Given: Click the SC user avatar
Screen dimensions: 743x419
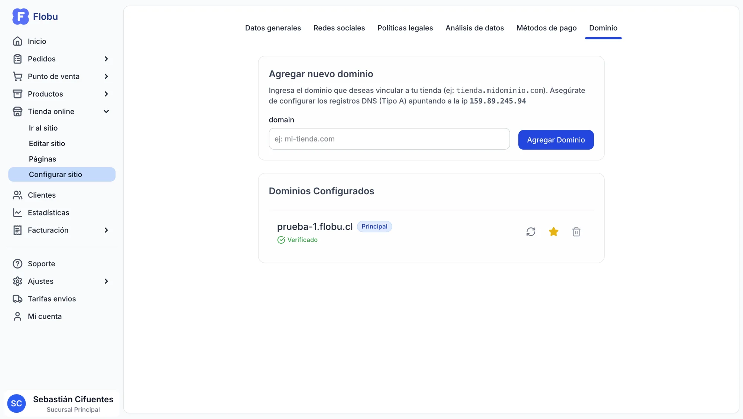Looking at the screenshot, I should (17, 403).
